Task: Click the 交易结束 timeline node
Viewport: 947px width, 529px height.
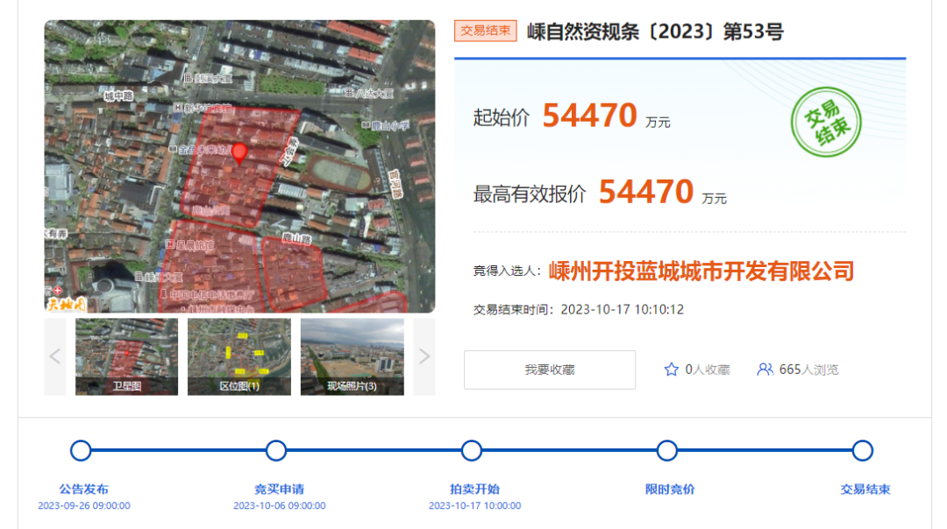Action: pyautogui.click(x=863, y=451)
